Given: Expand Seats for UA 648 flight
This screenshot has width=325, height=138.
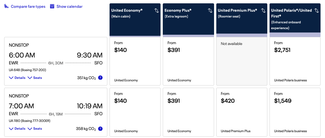Looking at the screenshot, I should 35,78.
